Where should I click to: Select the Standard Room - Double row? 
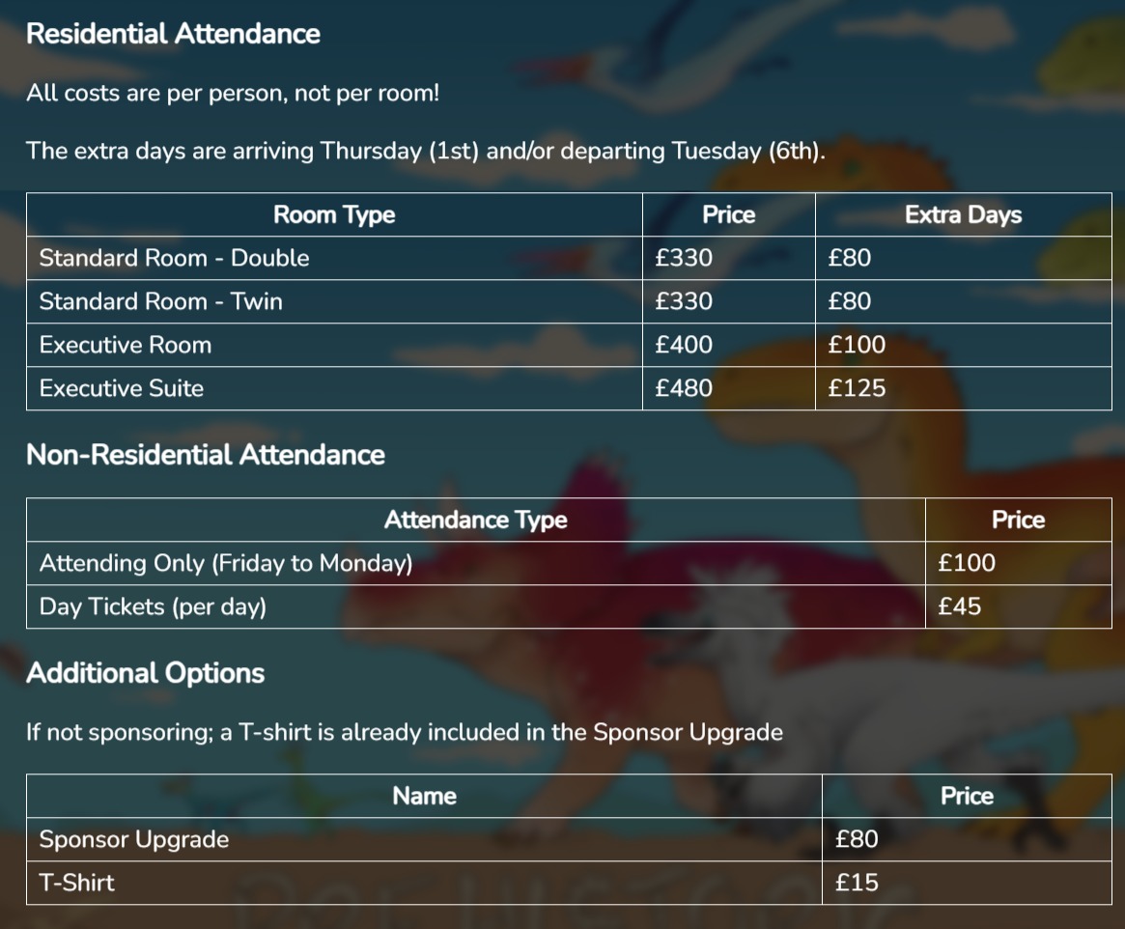click(x=174, y=258)
